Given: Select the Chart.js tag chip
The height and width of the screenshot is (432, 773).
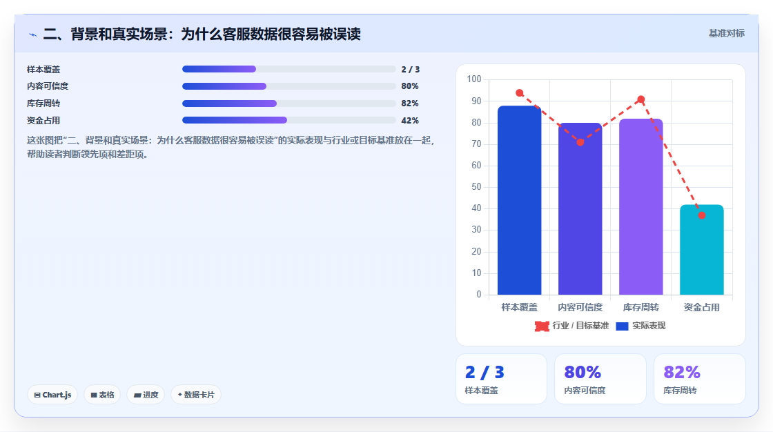Looking at the screenshot, I should click(52, 395).
